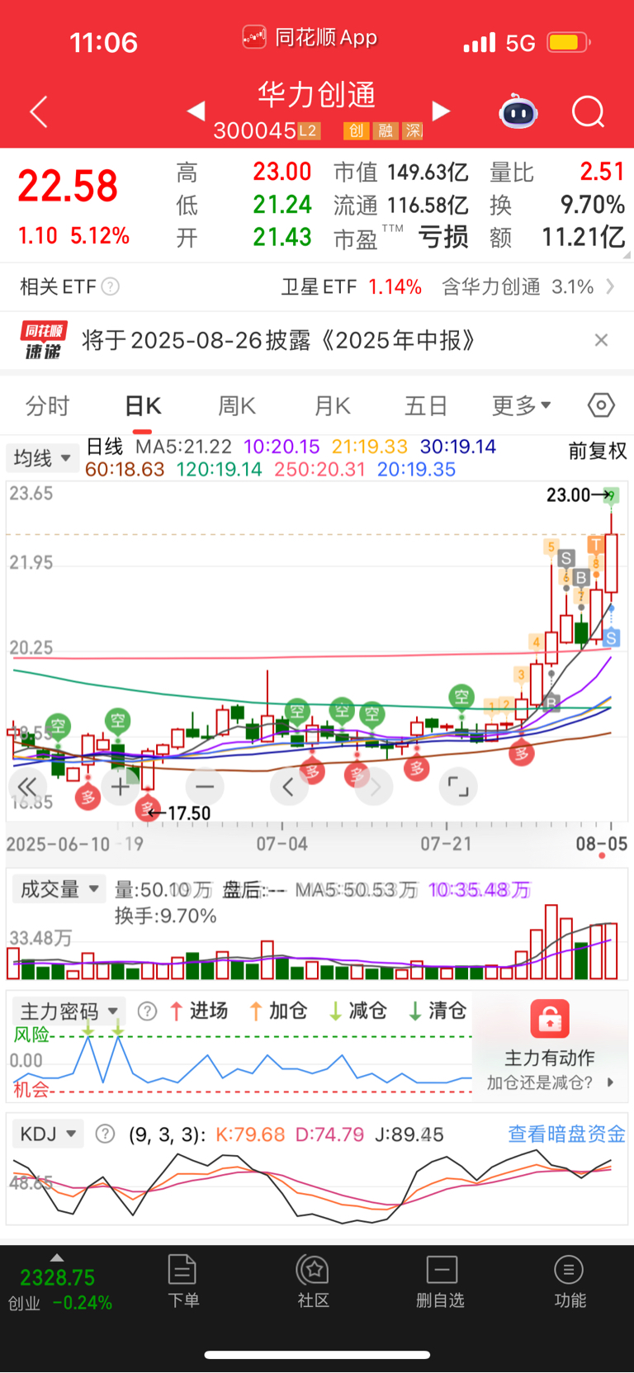Select the 日K tab

(143, 405)
